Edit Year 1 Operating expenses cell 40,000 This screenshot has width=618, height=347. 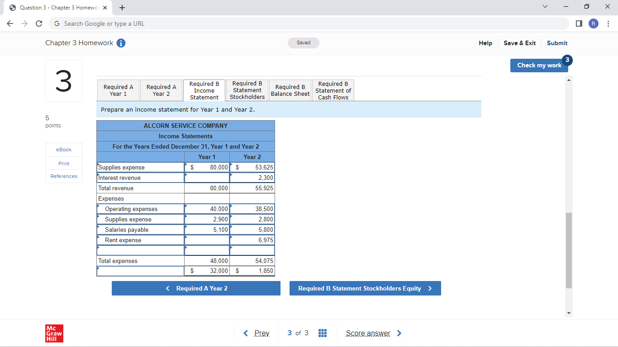207,209
